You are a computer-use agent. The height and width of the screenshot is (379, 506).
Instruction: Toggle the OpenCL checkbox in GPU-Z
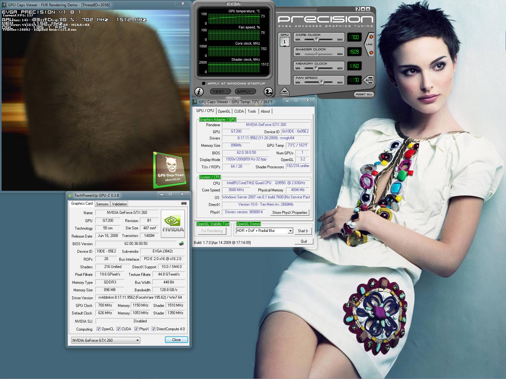coord(98,329)
